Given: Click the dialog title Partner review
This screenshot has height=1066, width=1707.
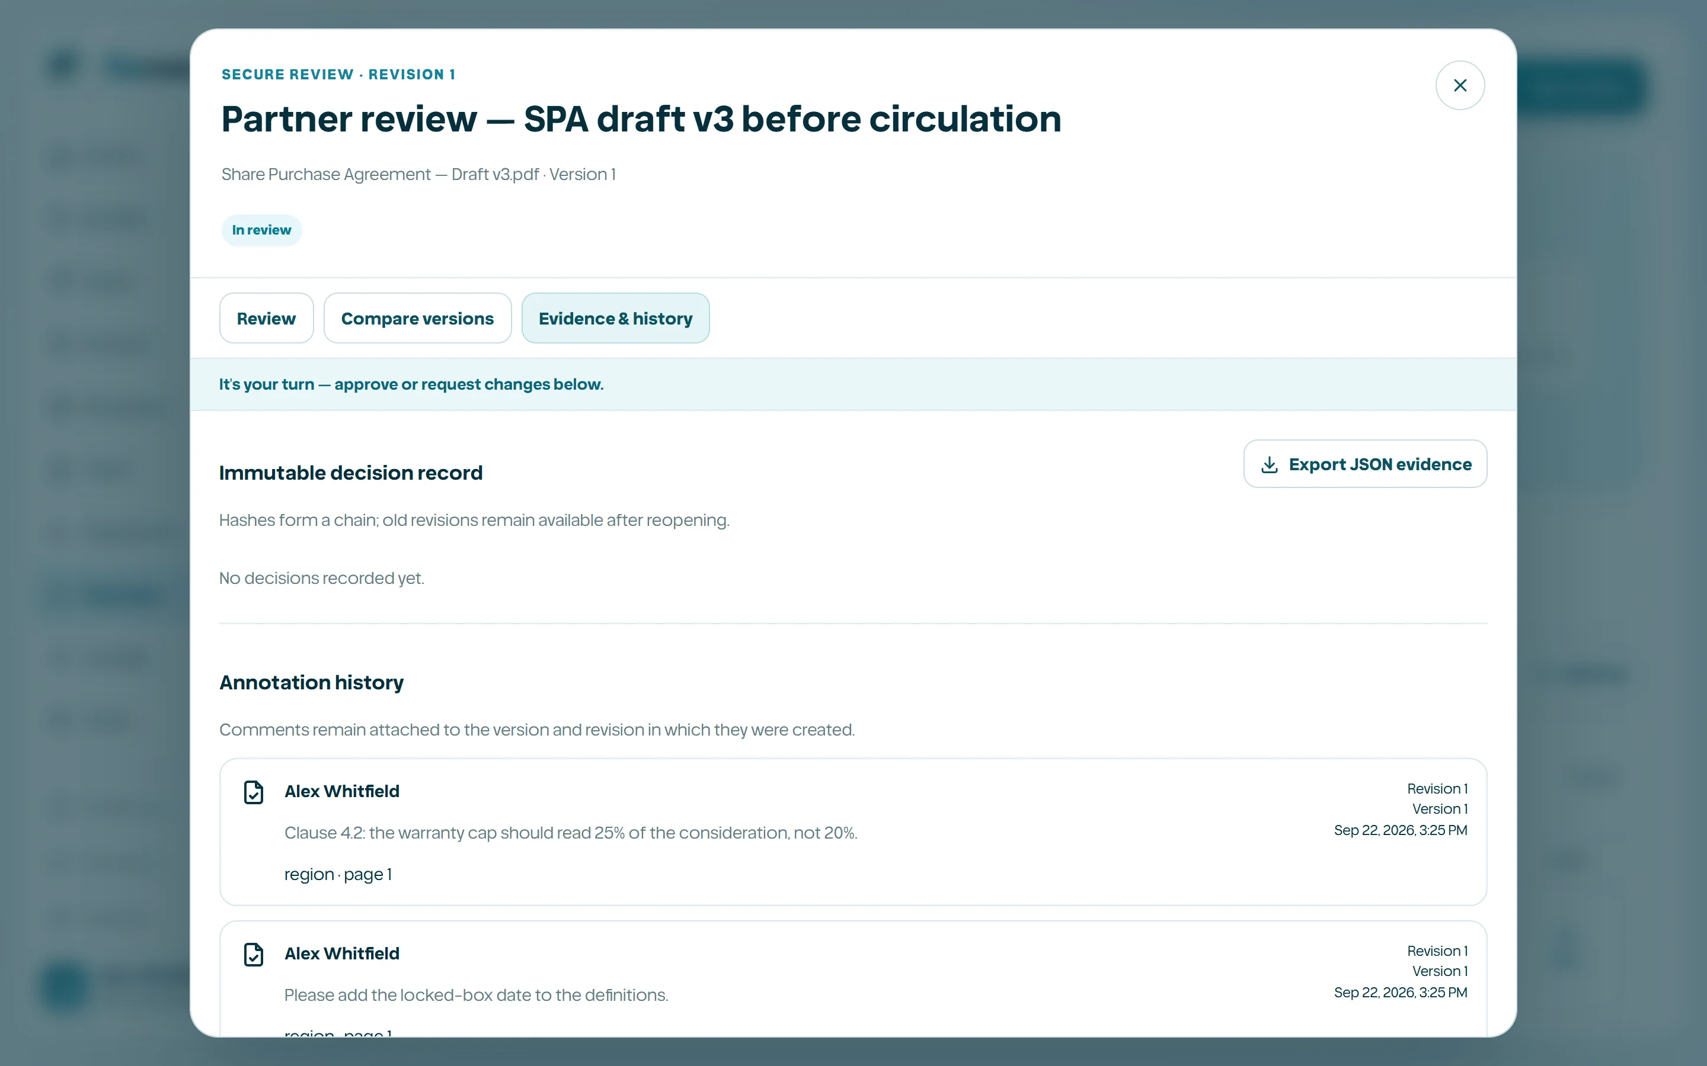Looking at the screenshot, I should pos(641,118).
